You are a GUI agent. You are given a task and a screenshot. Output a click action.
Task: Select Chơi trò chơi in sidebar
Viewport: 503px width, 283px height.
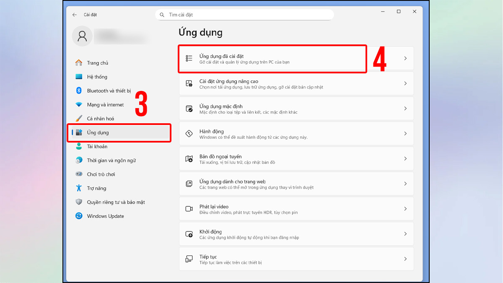click(x=120, y=174)
